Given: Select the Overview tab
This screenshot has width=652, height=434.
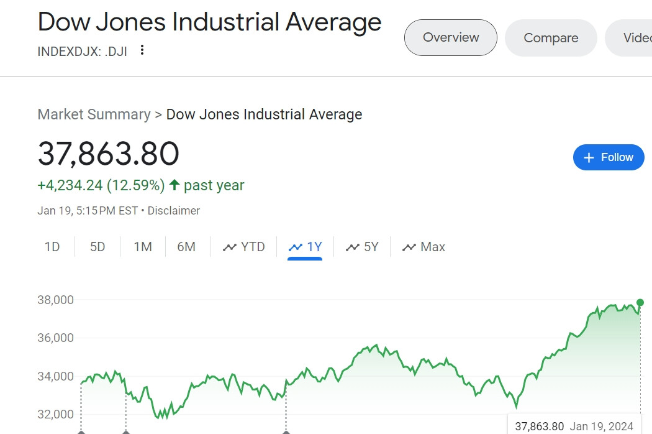Looking at the screenshot, I should (451, 38).
